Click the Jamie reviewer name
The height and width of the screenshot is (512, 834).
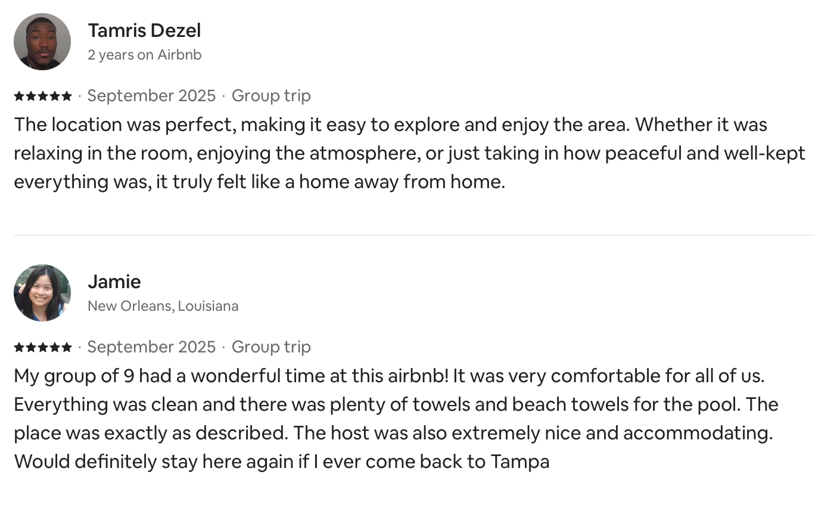(x=114, y=282)
